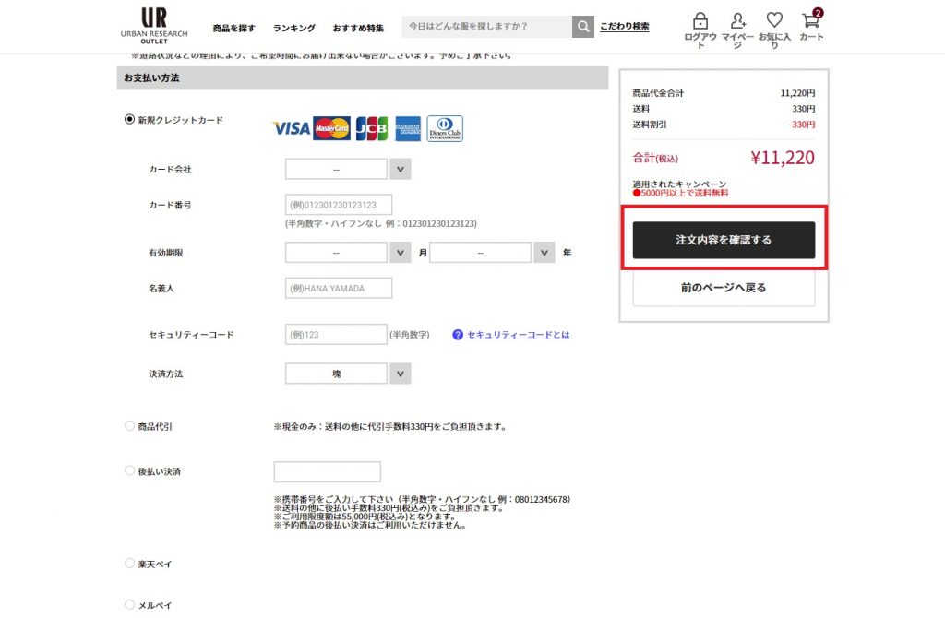Expand the expiration year dropdown

tap(491, 253)
